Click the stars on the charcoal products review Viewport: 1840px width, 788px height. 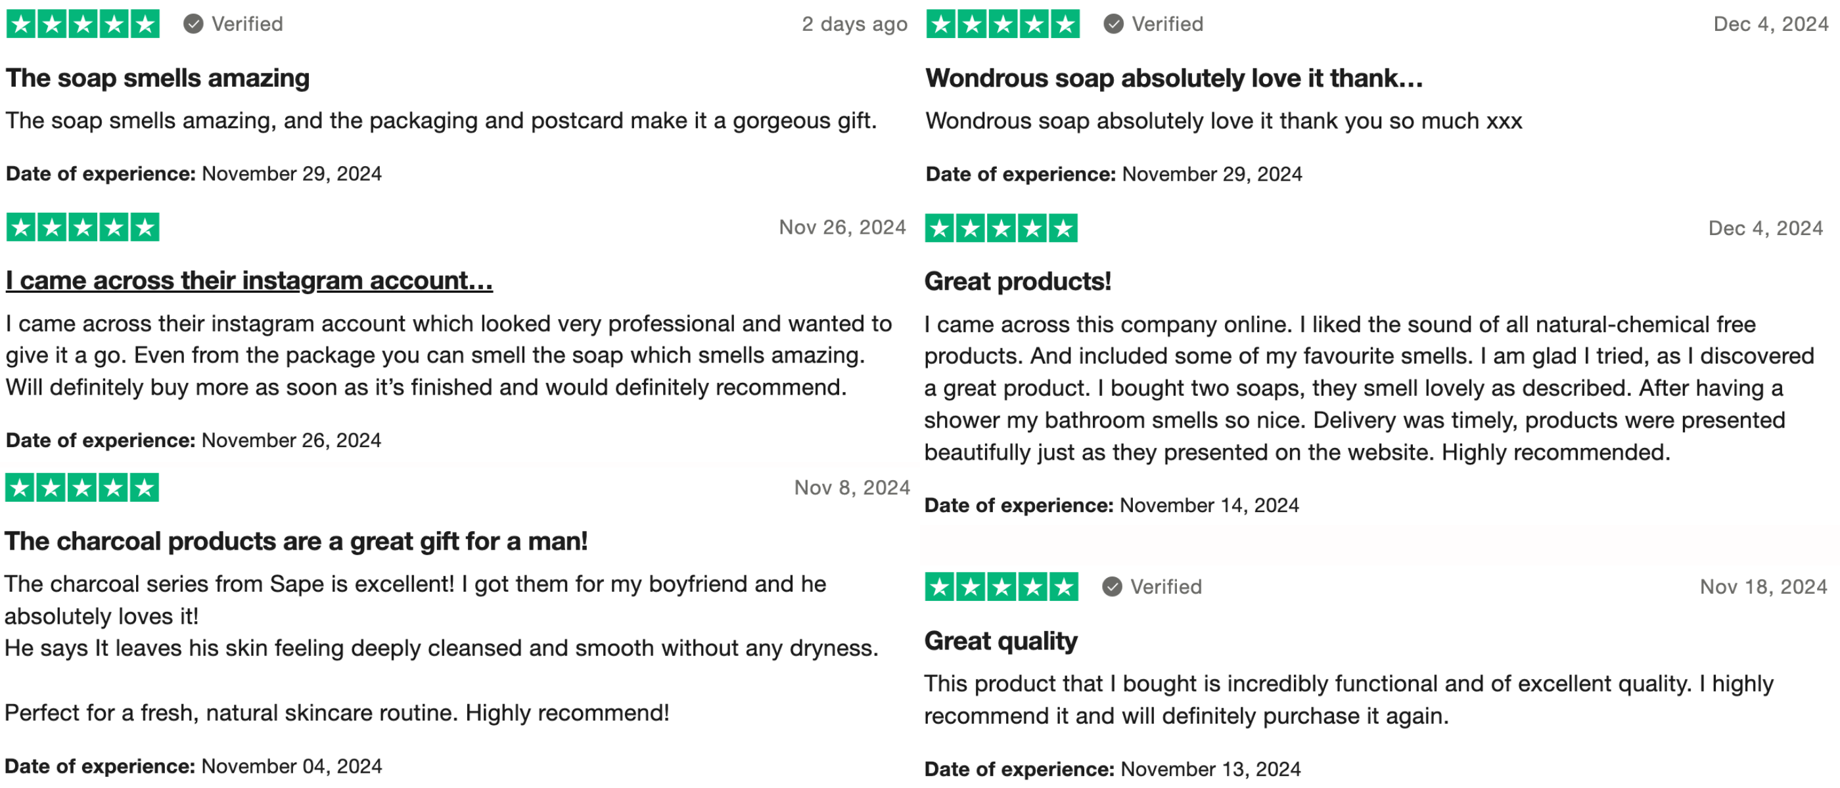[x=82, y=488]
